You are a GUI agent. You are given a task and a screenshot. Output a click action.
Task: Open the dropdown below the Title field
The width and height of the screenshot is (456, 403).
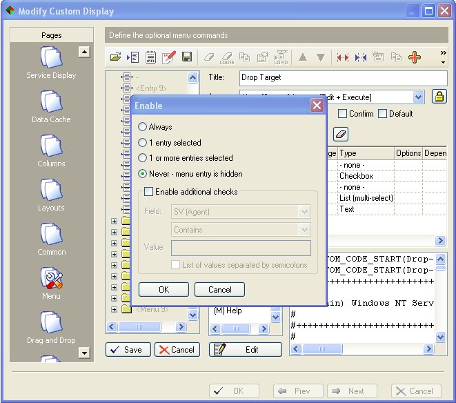418,97
